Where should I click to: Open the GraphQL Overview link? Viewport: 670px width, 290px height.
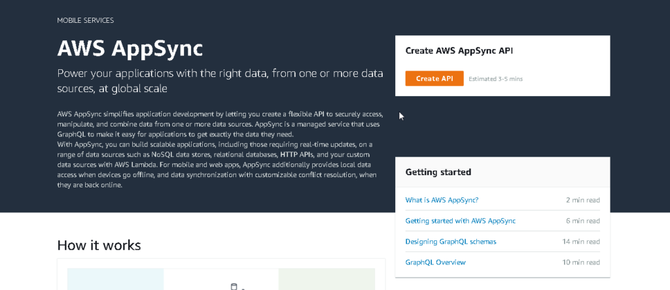(435, 263)
